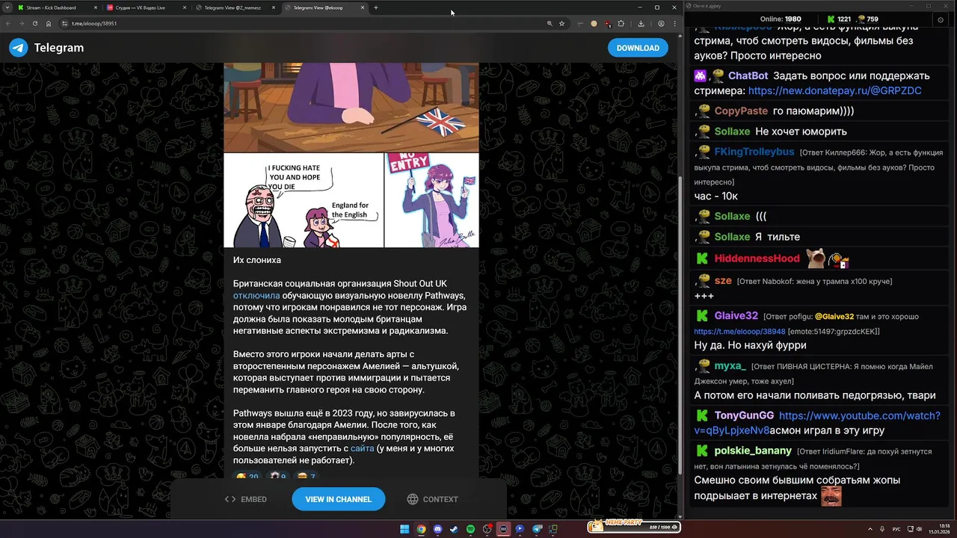This screenshot has width=957, height=538.
Task: Open the t.me/elooop/38948 link in chat
Action: [x=739, y=331]
